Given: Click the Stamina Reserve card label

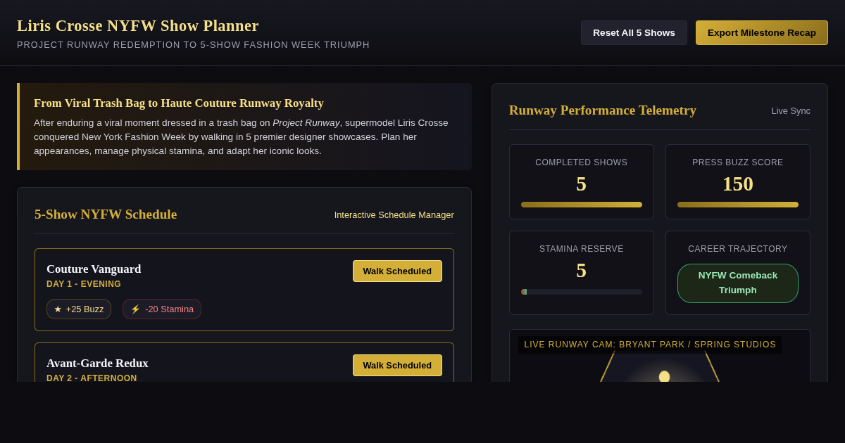Looking at the screenshot, I should [x=582, y=249].
